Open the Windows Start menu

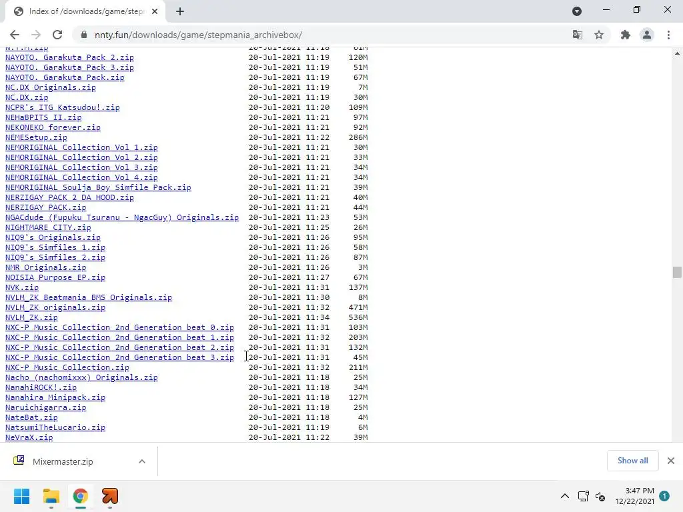point(21,496)
